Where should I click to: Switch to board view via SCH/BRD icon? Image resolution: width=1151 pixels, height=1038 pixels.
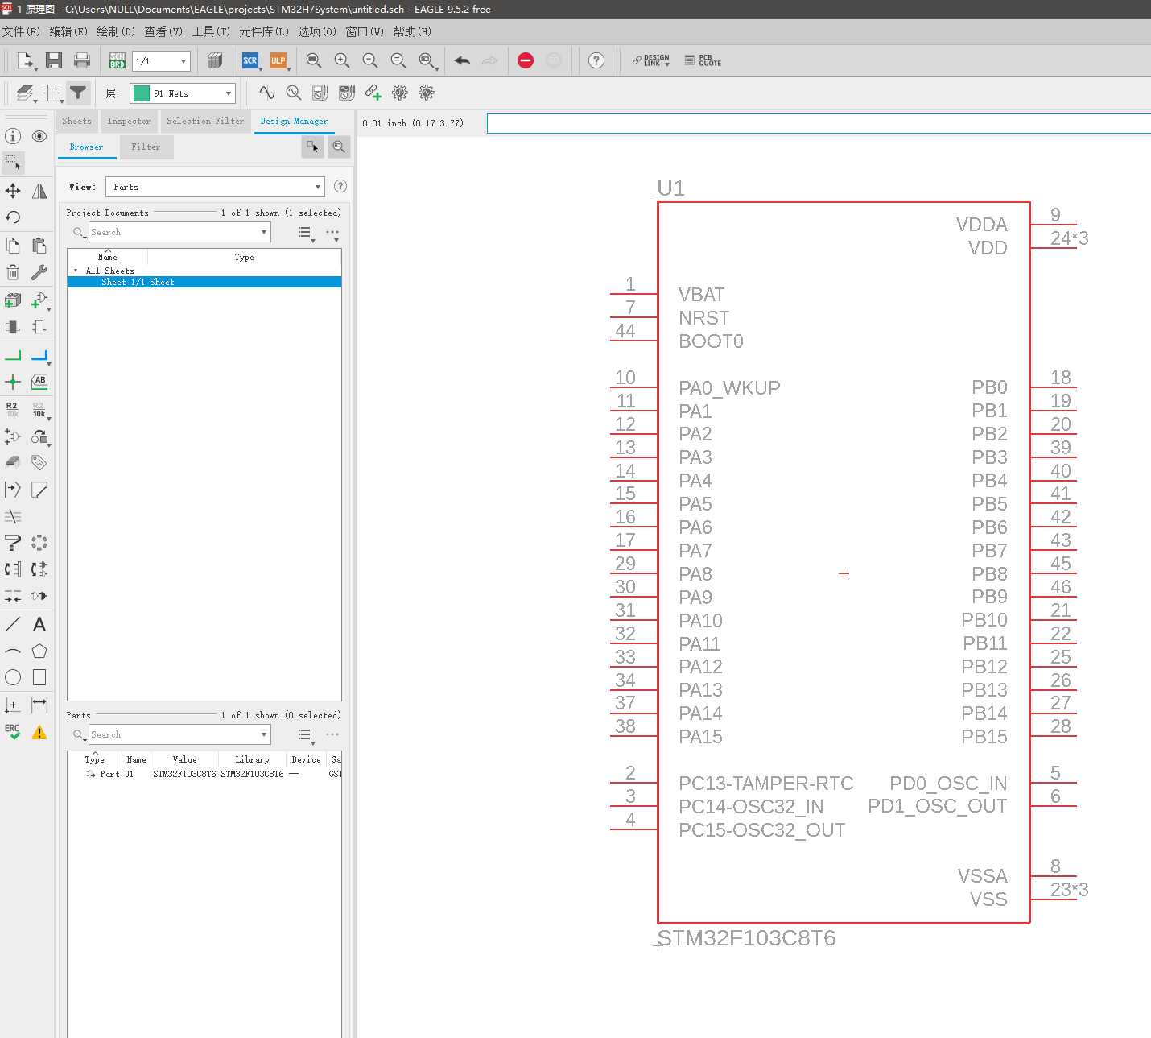(118, 60)
